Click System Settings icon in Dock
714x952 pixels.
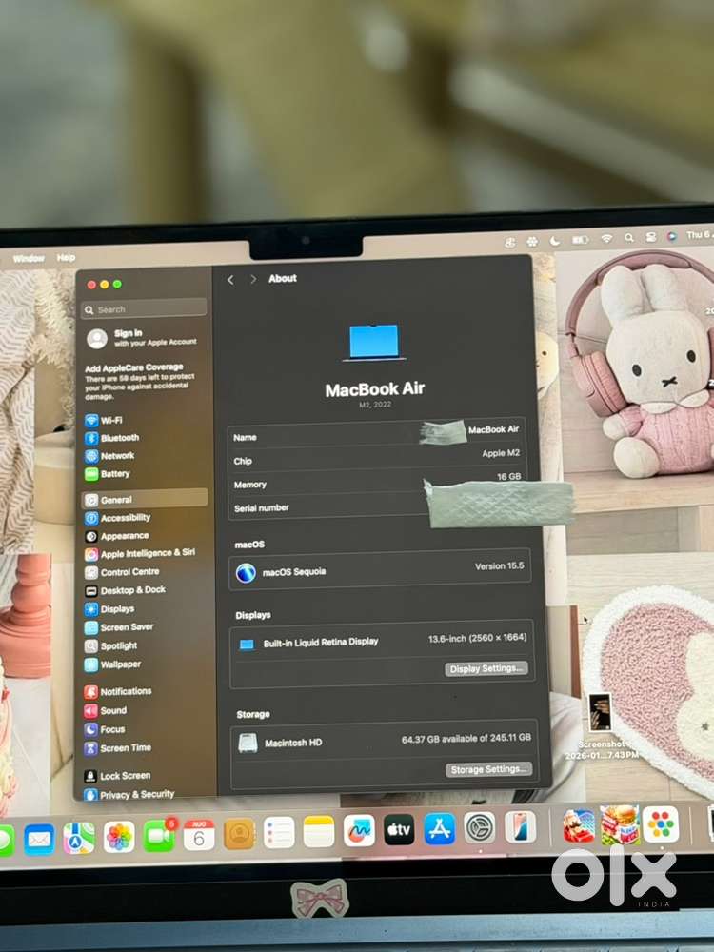tap(480, 827)
